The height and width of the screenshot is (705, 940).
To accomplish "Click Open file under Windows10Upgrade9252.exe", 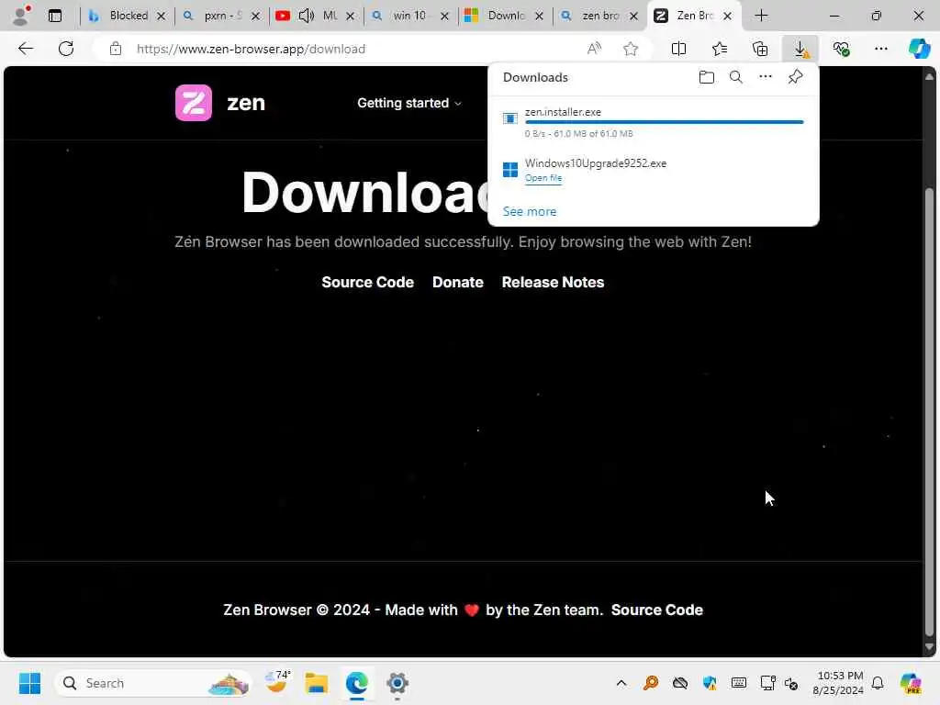I will pyautogui.click(x=543, y=178).
